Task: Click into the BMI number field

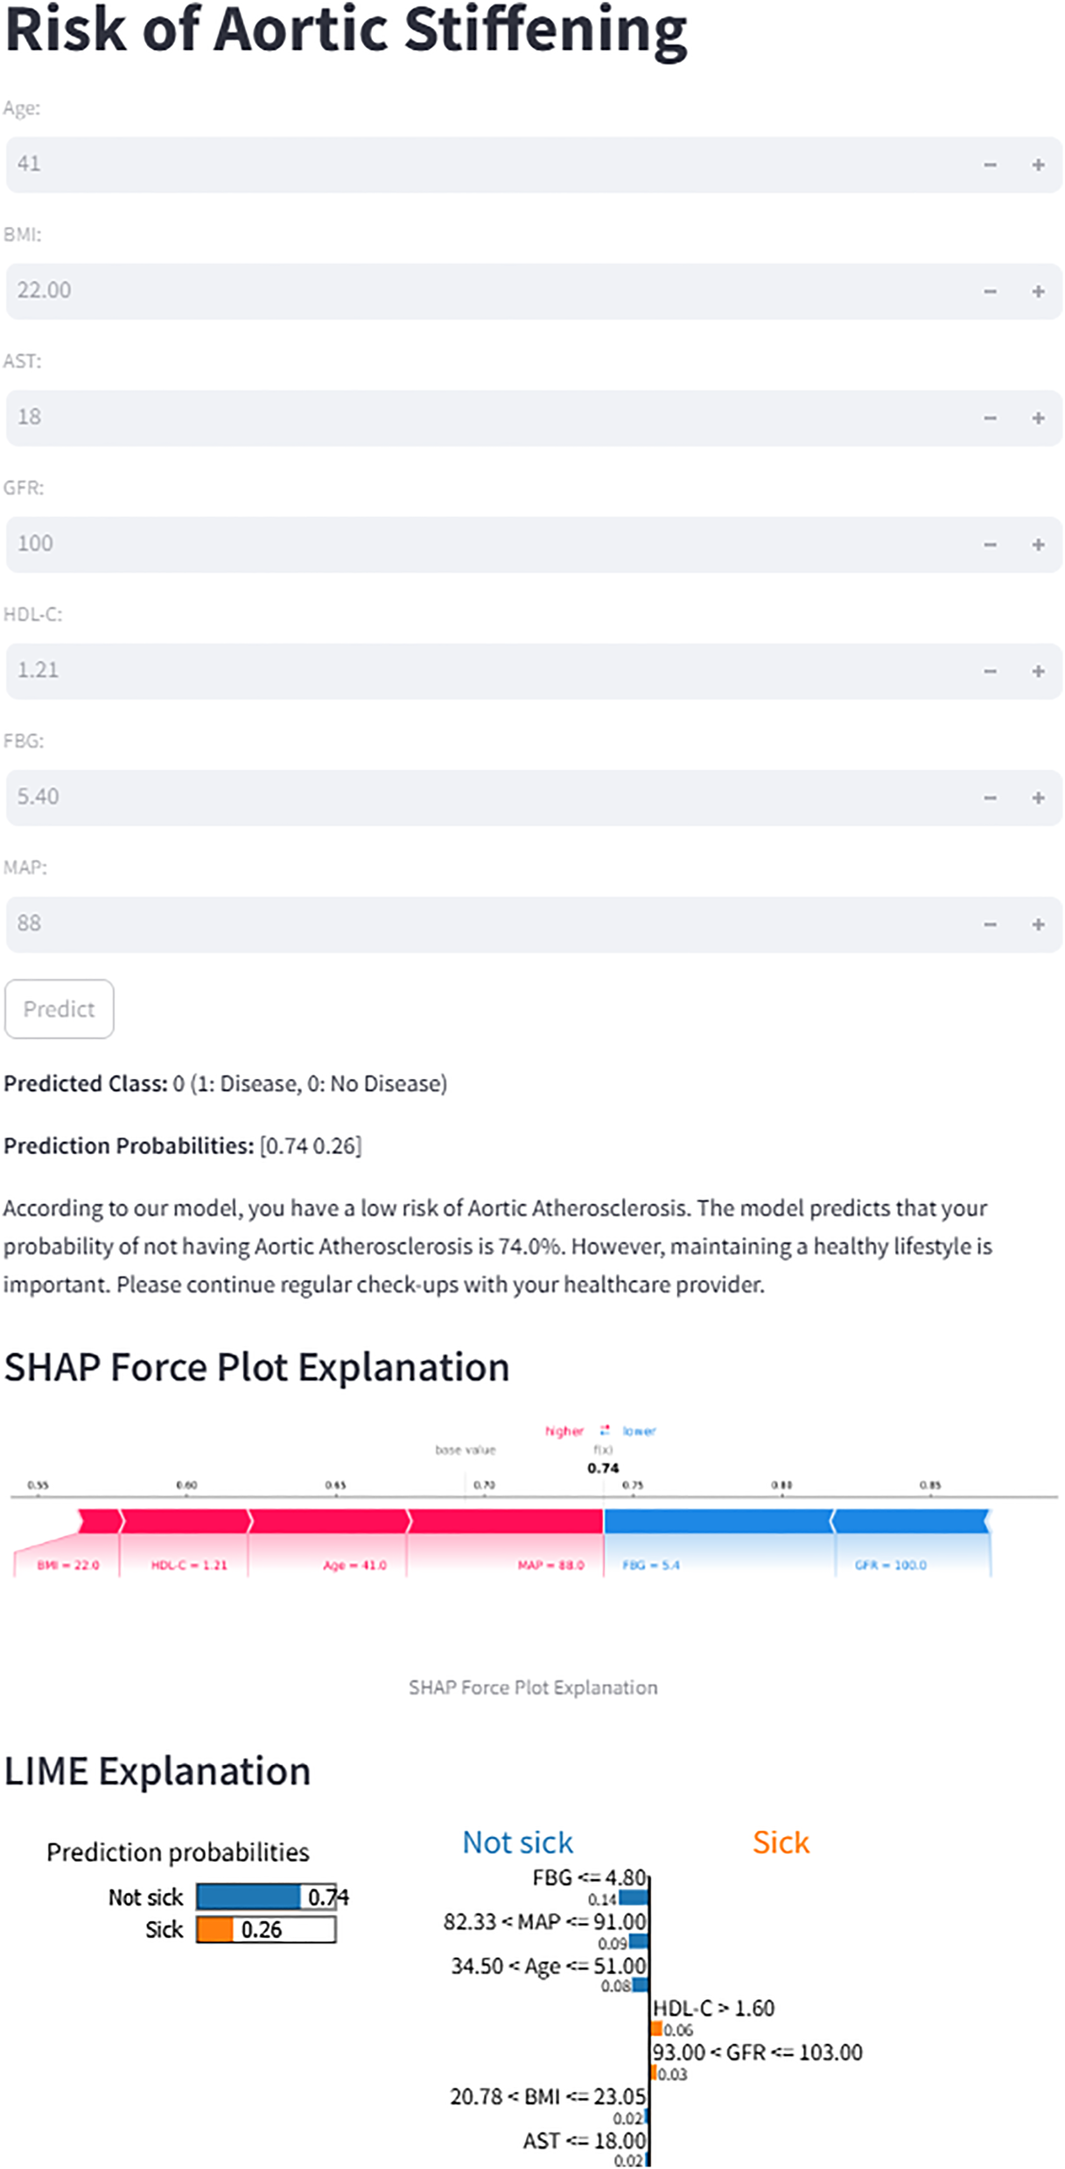Action: coord(481,292)
